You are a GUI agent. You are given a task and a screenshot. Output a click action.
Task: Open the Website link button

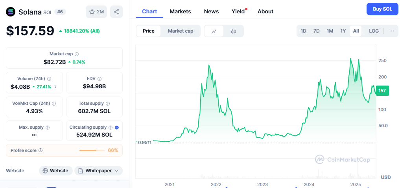(x=55, y=171)
